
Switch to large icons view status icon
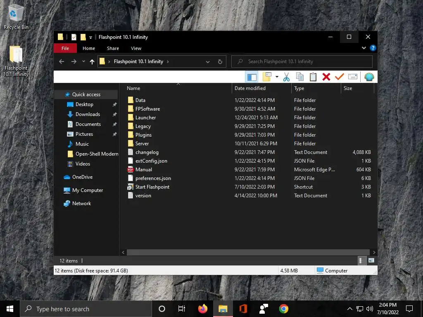tap(371, 260)
